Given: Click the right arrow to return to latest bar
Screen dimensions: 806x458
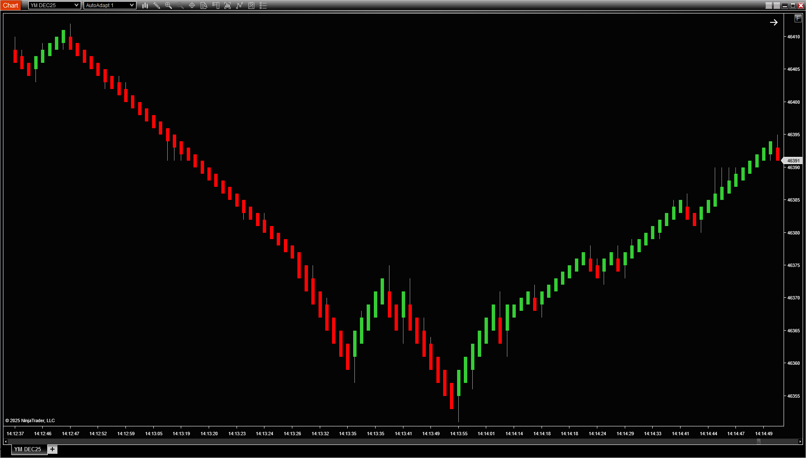Looking at the screenshot, I should [773, 22].
